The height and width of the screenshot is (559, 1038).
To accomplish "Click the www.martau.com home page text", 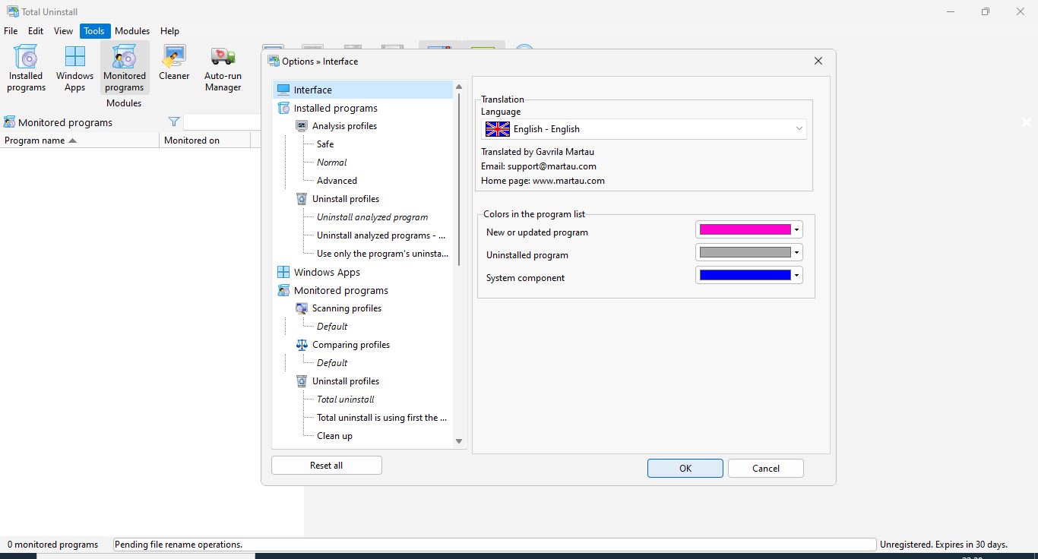I will (568, 181).
